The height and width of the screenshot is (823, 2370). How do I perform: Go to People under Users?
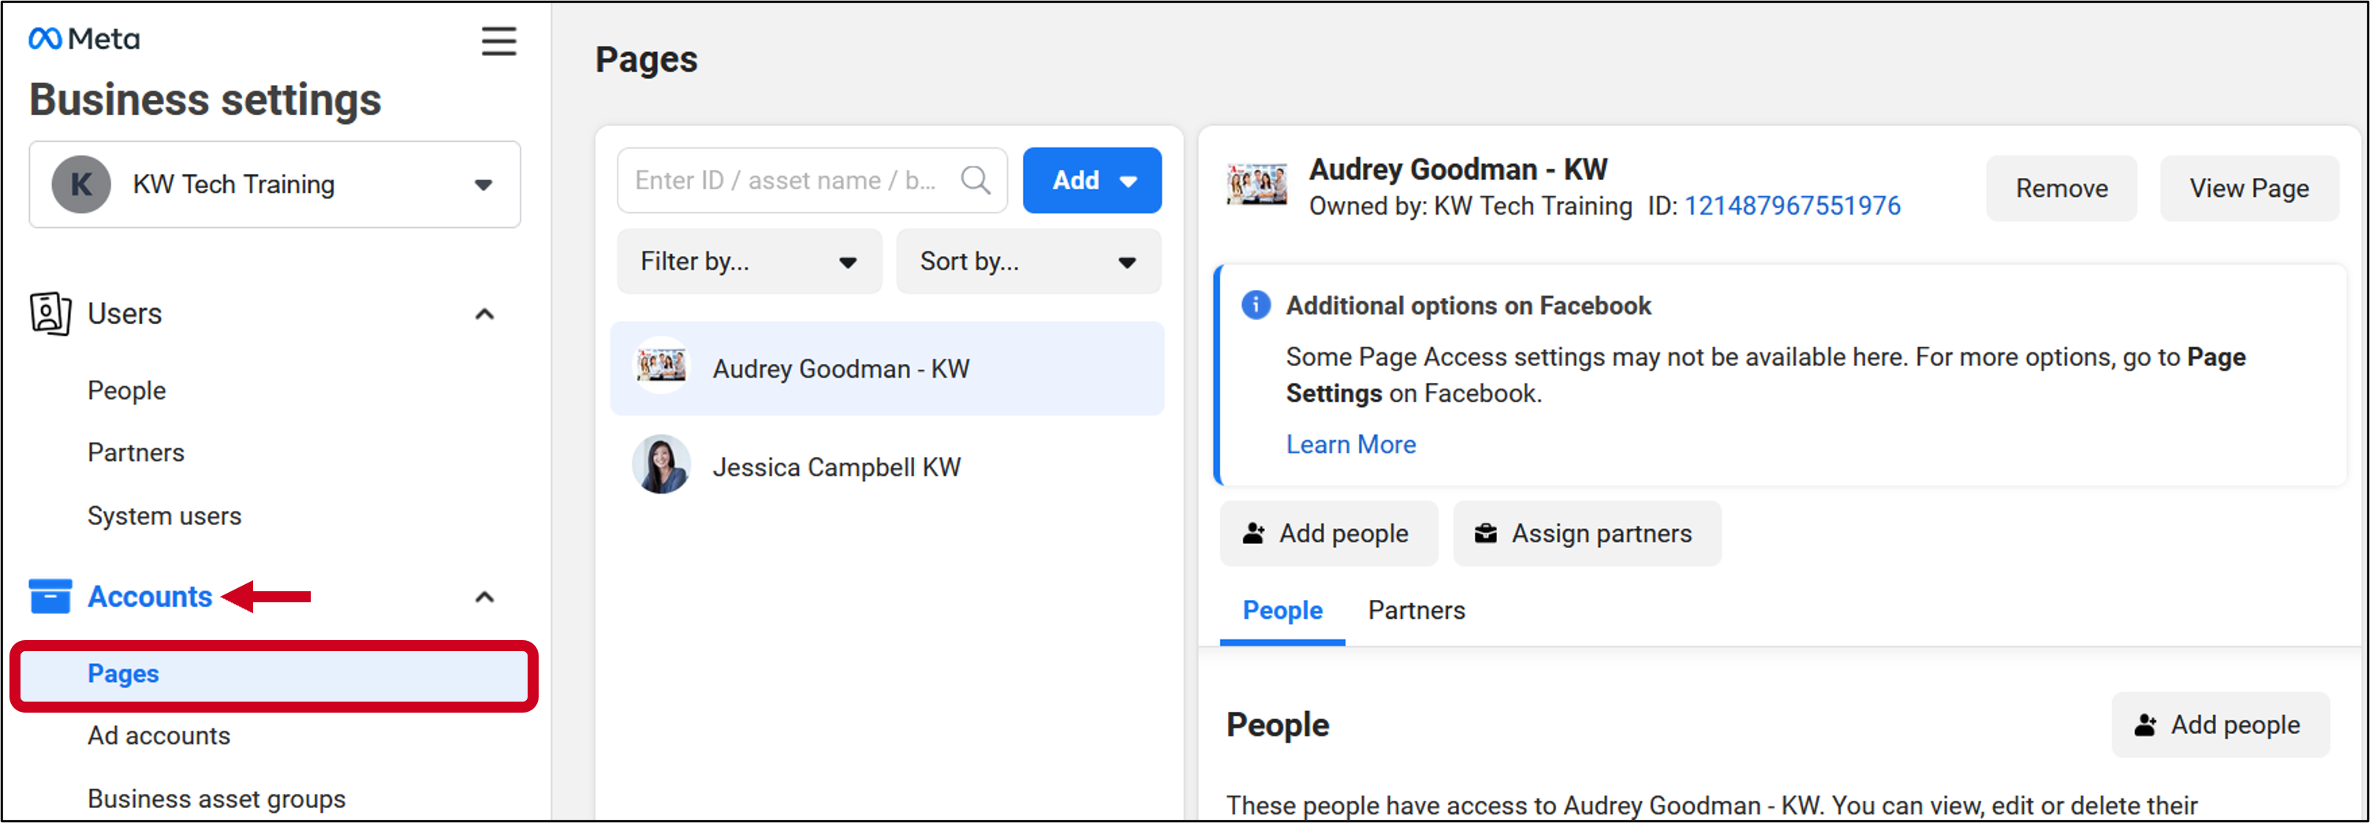[127, 390]
